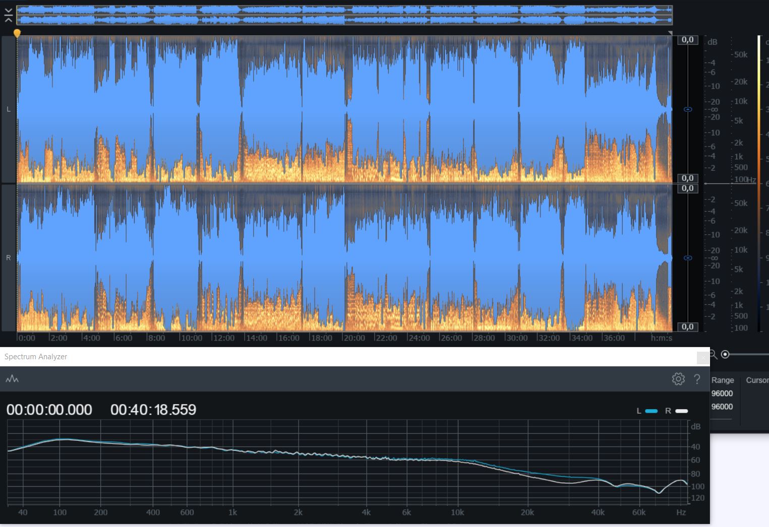This screenshot has height=527, width=769.
Task: Click the 100 label on the analyzer frequency axis
Action: (60, 512)
